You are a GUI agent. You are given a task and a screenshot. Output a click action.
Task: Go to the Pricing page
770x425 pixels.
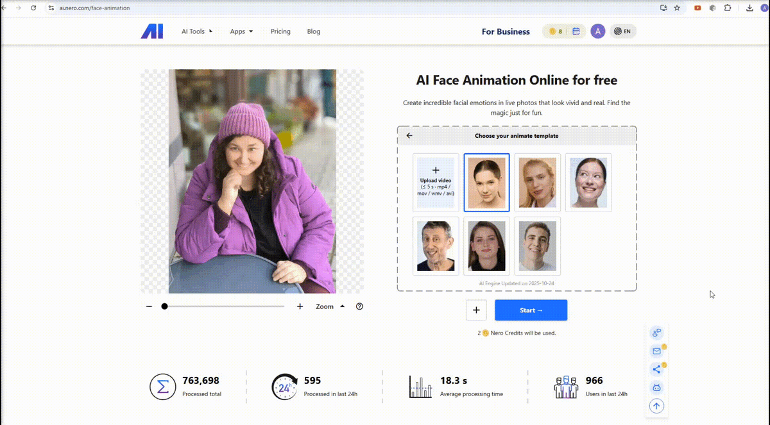[x=280, y=31]
